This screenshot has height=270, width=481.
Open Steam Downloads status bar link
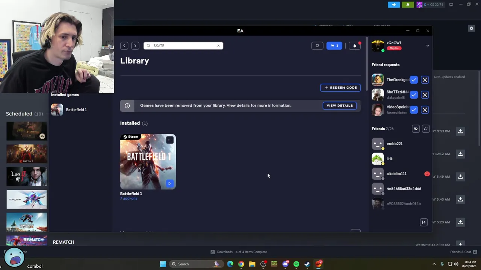click(239, 252)
